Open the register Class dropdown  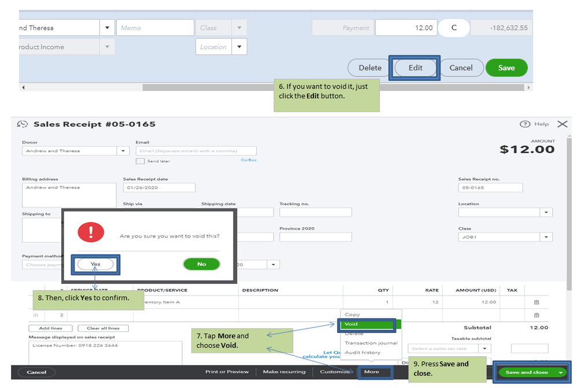point(239,28)
